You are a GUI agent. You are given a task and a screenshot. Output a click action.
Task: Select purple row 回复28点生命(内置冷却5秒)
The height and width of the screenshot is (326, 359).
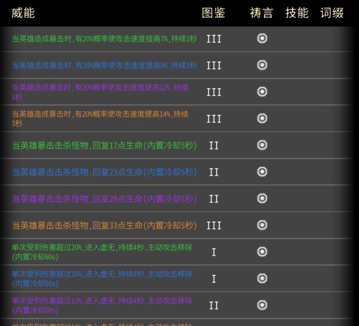coord(104,199)
